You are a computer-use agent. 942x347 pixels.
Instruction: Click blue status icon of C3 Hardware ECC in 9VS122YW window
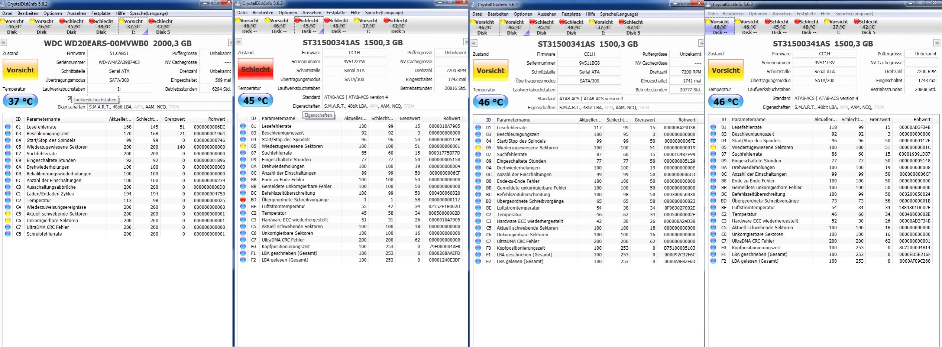click(x=243, y=220)
